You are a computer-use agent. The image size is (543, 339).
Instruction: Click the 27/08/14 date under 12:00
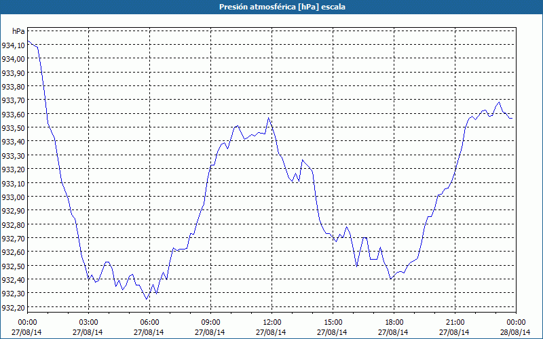[x=271, y=332]
